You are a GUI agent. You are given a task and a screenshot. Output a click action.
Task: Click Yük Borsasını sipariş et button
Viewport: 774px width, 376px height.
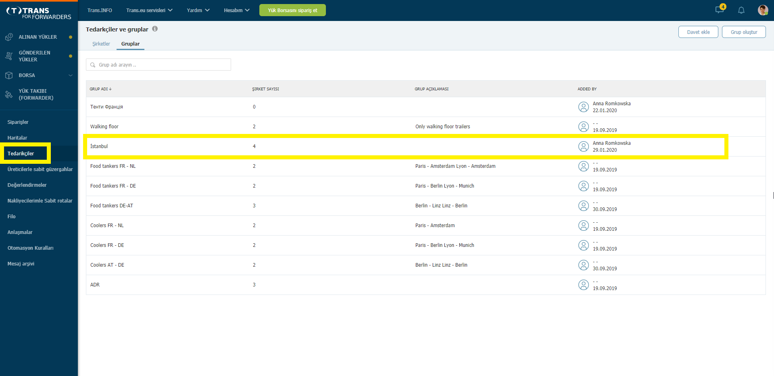[x=292, y=10]
